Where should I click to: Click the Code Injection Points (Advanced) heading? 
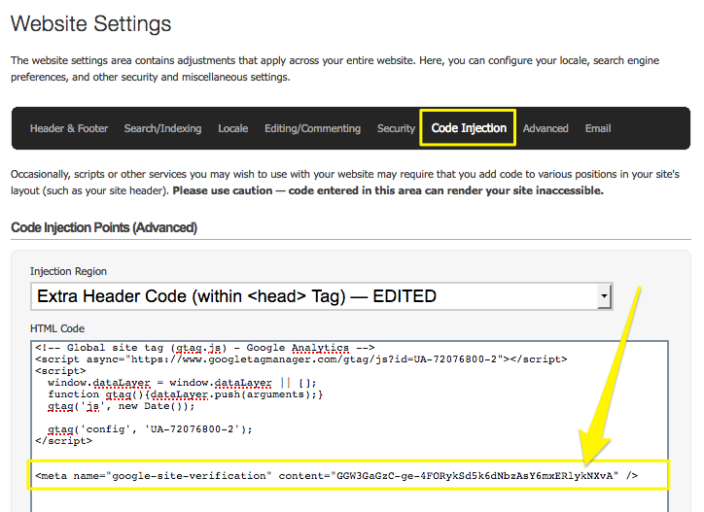(x=104, y=227)
